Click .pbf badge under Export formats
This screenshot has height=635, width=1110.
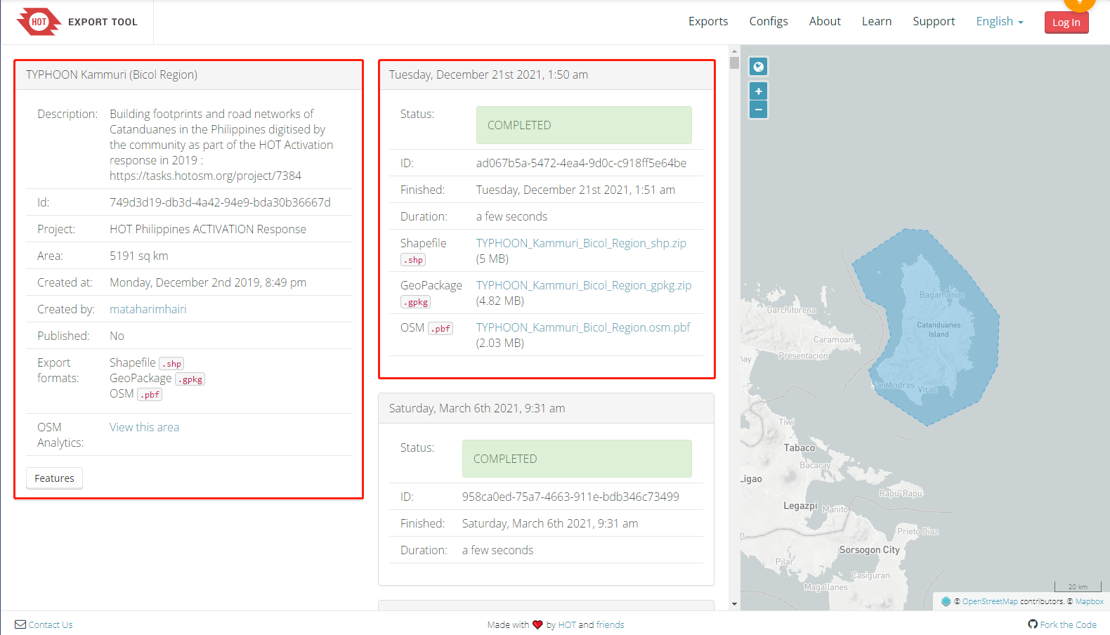pyautogui.click(x=150, y=395)
